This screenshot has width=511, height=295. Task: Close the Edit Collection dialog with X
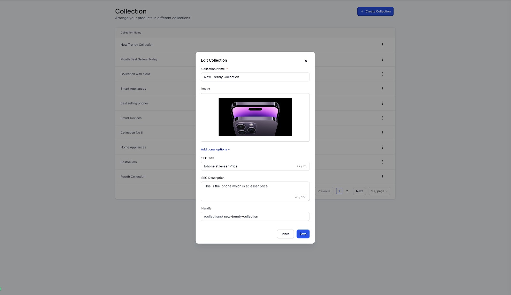306,61
